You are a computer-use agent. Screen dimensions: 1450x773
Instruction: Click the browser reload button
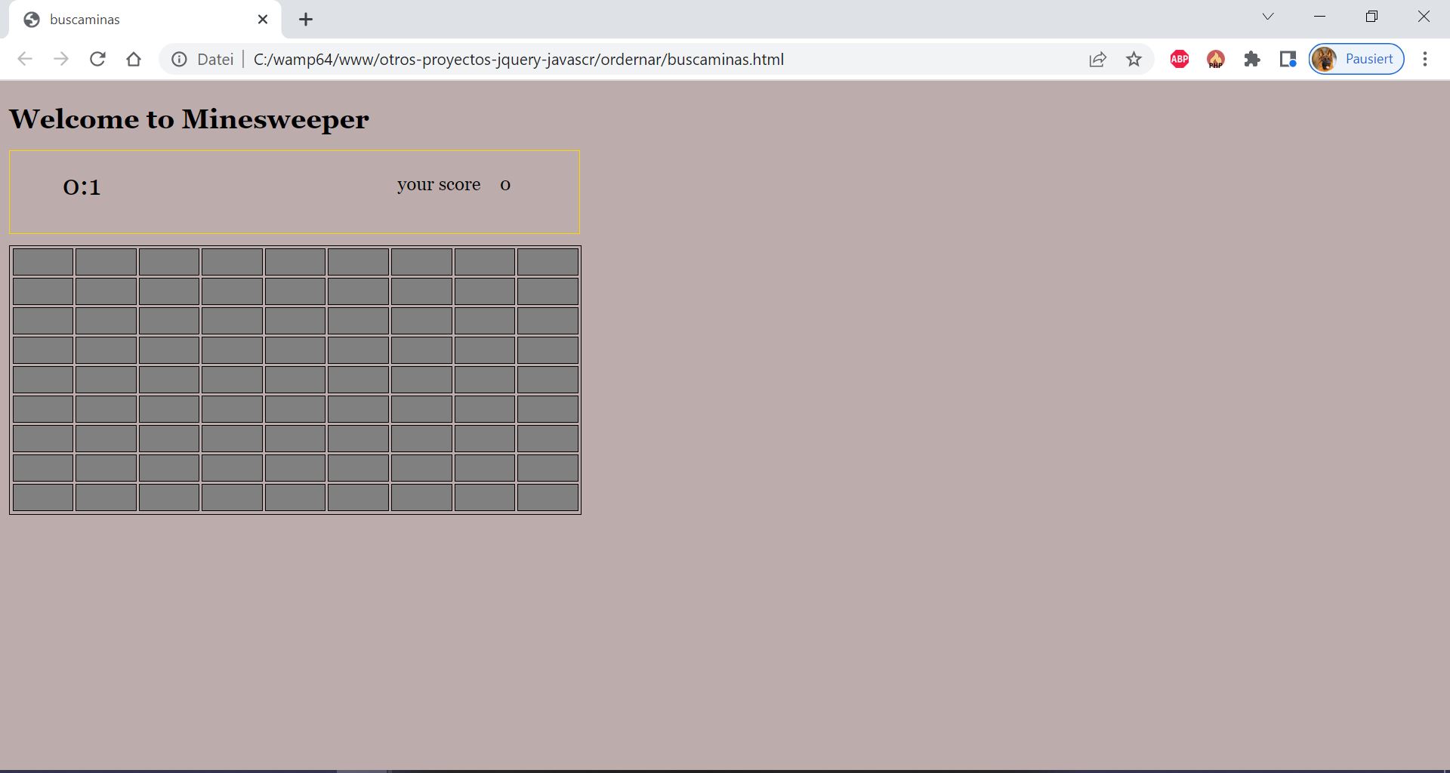pyautogui.click(x=97, y=59)
